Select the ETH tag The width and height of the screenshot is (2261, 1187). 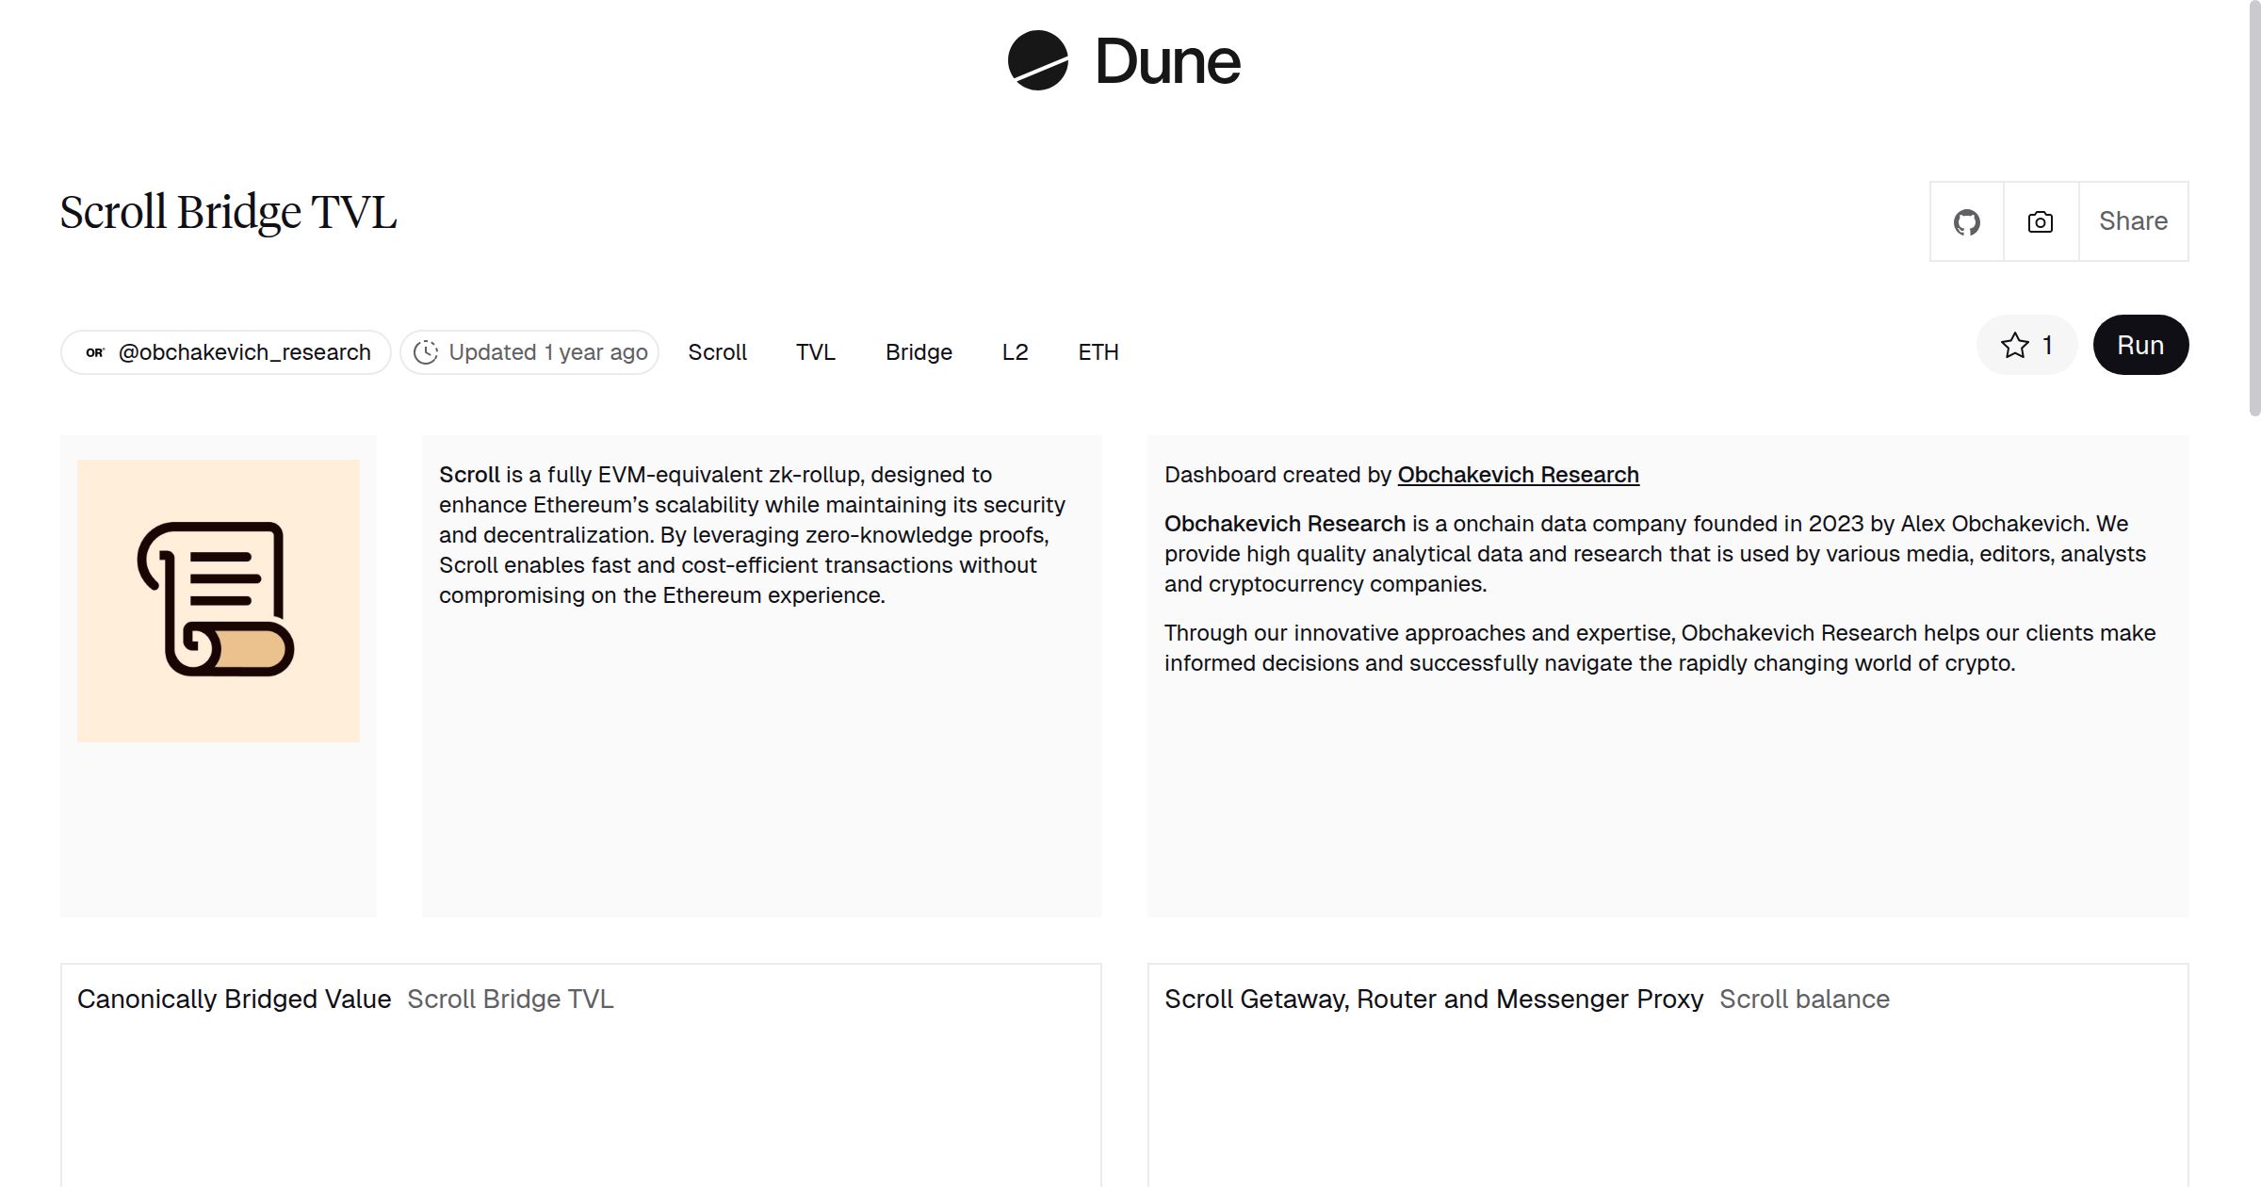click(1098, 352)
